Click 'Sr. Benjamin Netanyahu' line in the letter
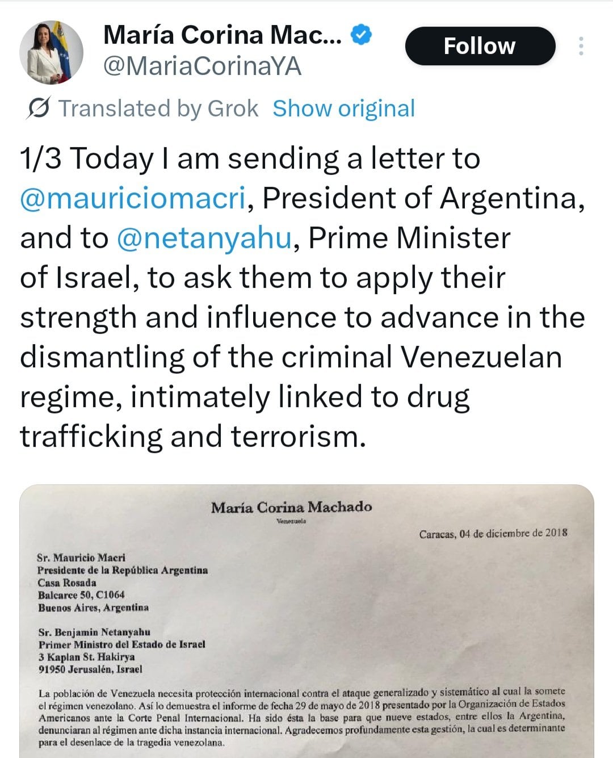613x758 pixels. 94,632
